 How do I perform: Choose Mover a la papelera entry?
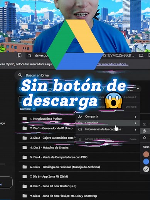click(x=108, y=139)
